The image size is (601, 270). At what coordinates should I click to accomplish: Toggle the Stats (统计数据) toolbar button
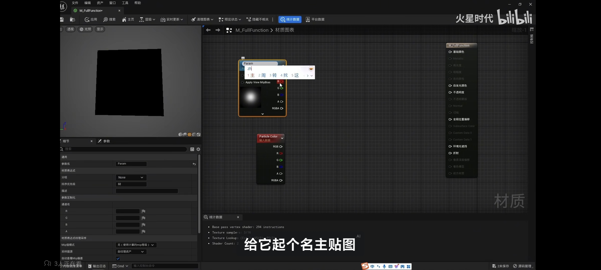(x=290, y=19)
